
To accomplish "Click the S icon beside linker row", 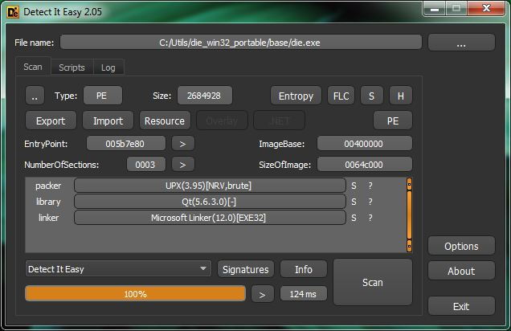I will pyautogui.click(x=354, y=218).
